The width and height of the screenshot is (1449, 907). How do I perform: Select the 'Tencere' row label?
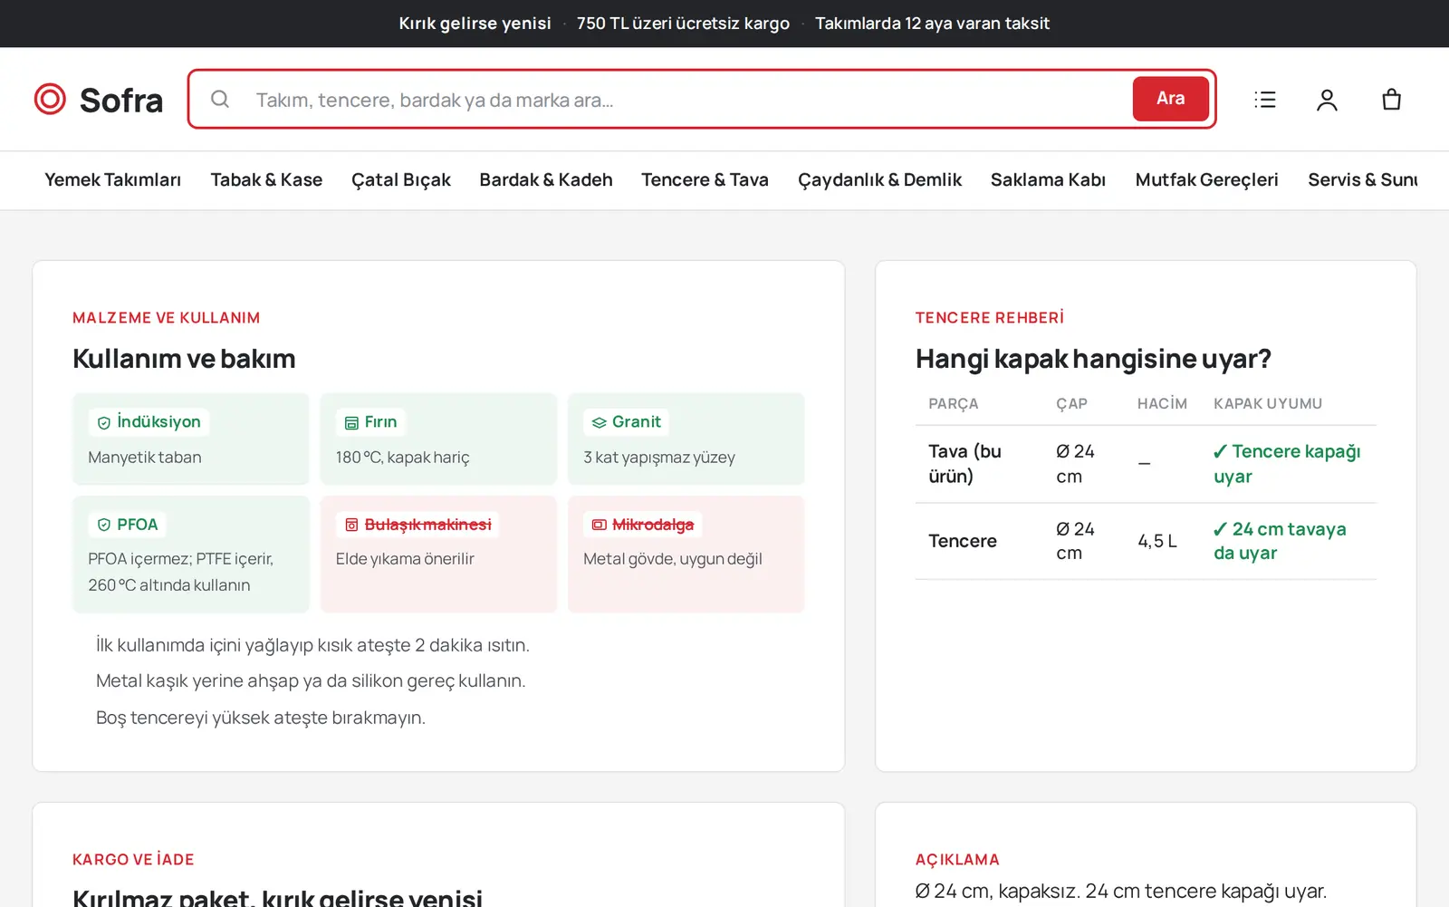tap(963, 541)
